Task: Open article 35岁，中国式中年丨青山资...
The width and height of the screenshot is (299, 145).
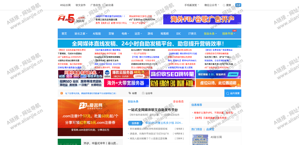Action: [x=101, y=143]
